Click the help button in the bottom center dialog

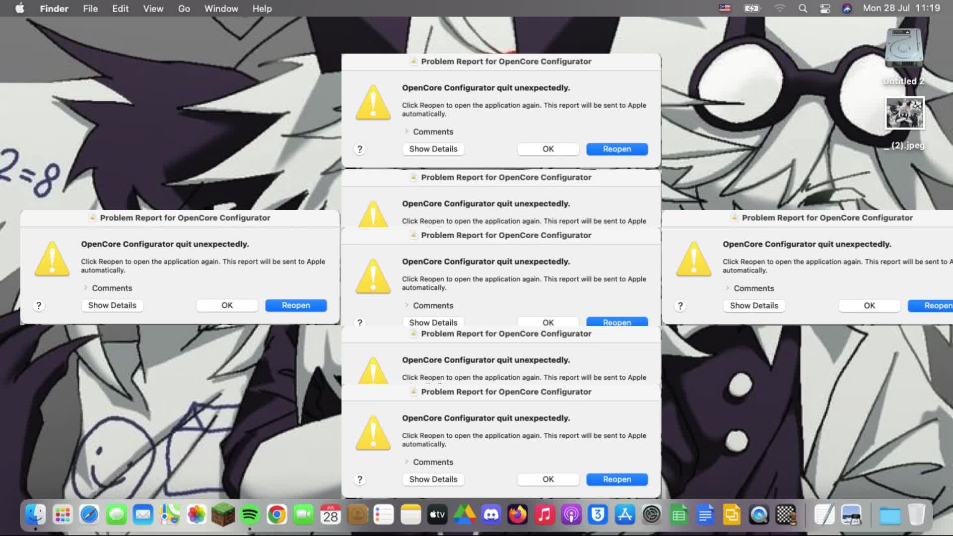(x=360, y=480)
